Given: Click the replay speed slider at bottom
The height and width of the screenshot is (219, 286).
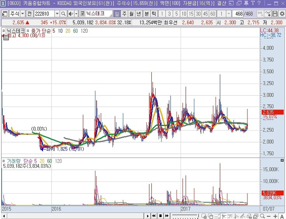Looking at the screenshot, I should (x=185, y=216).
